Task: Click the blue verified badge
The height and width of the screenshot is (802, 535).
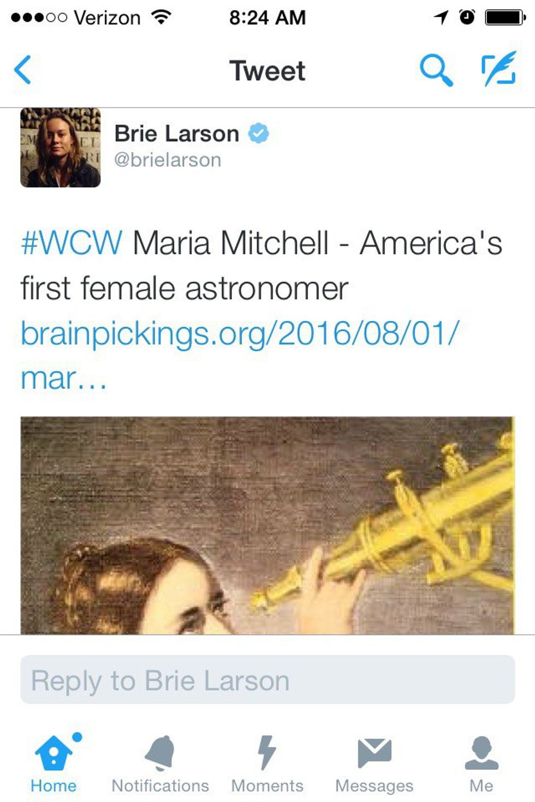Action: click(x=259, y=133)
